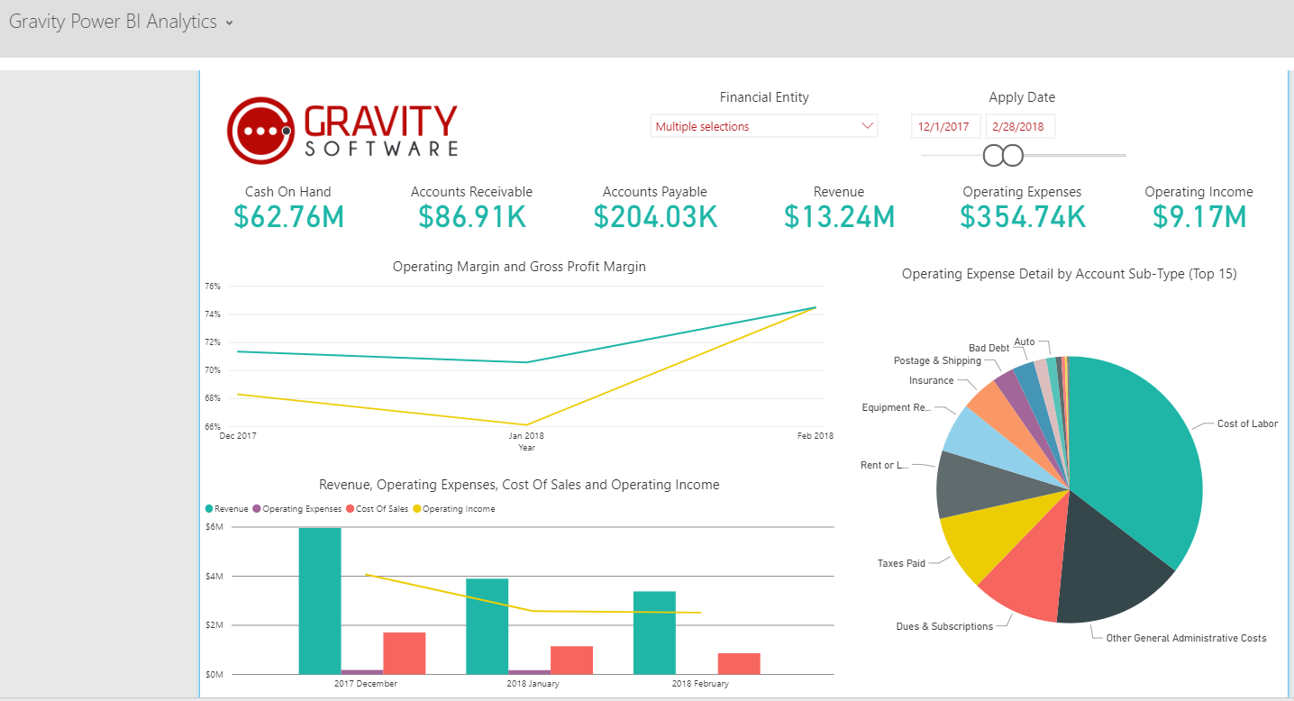Click the Gravity Software logo
This screenshot has height=701, width=1294.
342,129
